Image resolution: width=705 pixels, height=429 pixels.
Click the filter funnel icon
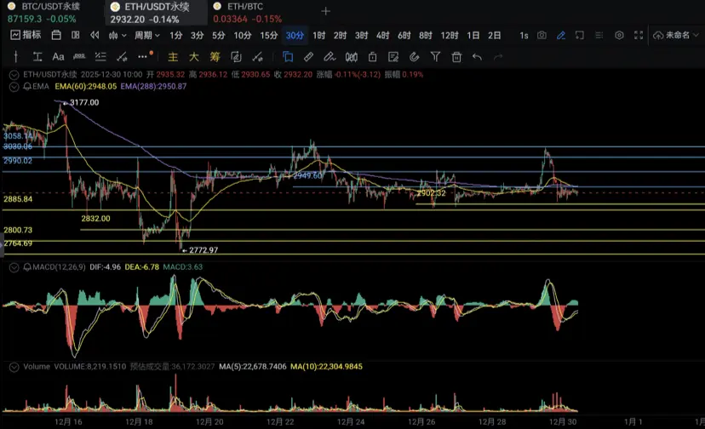click(435, 57)
